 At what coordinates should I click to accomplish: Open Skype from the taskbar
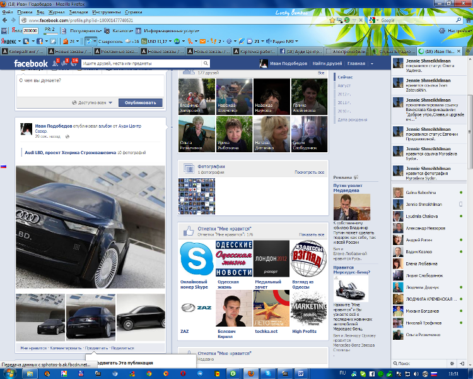[268, 373]
